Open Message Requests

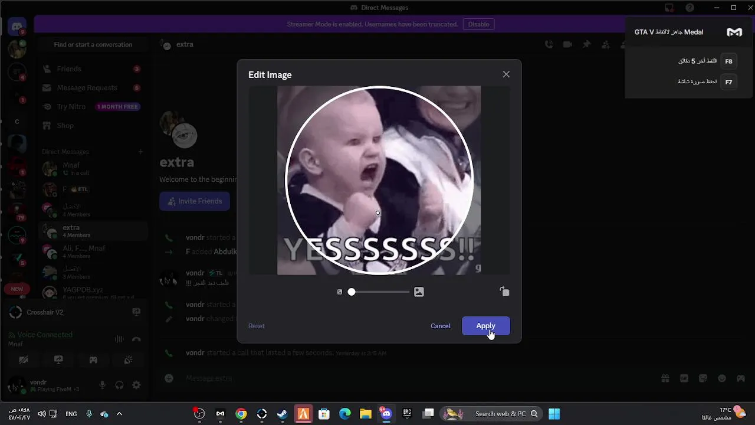tap(93, 87)
